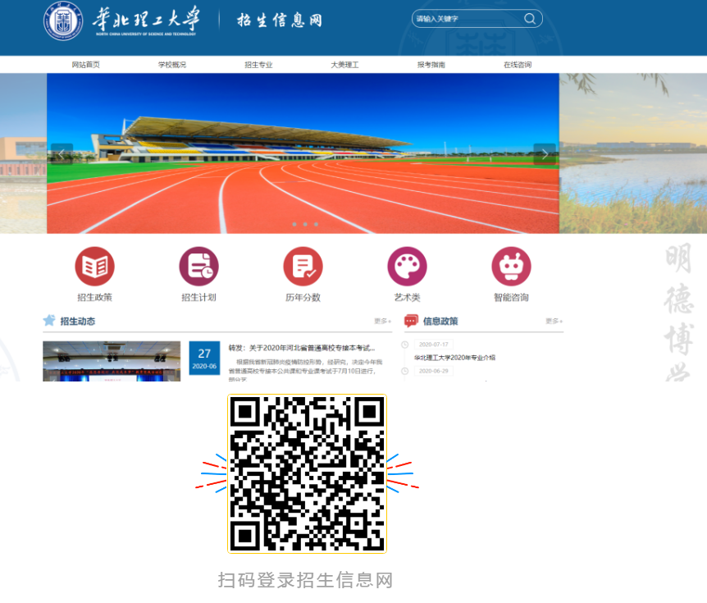Click the 招生信息网 header title
707x603 pixels.
click(x=280, y=21)
